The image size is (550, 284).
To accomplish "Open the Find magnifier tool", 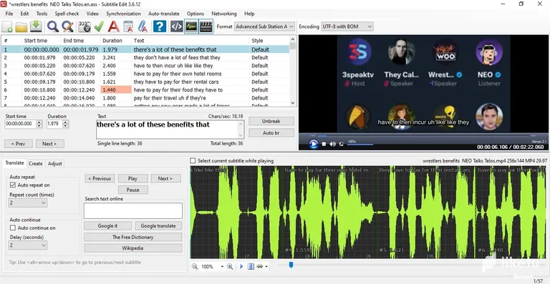I will [x=53, y=26].
